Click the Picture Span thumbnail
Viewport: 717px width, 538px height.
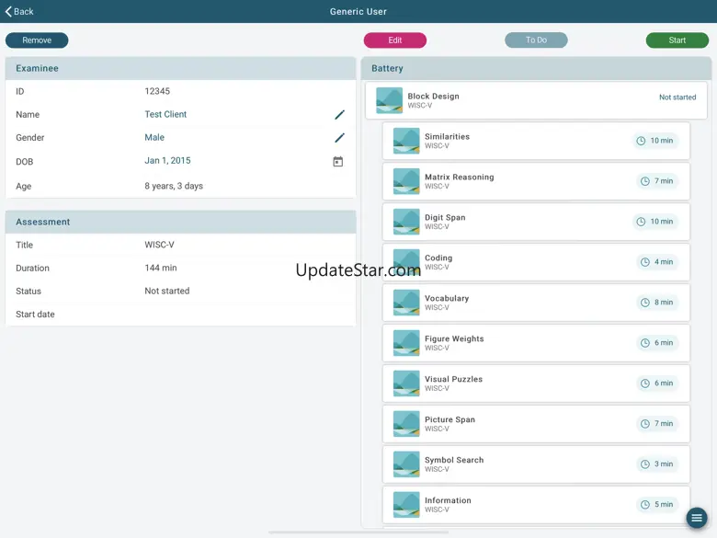point(406,424)
